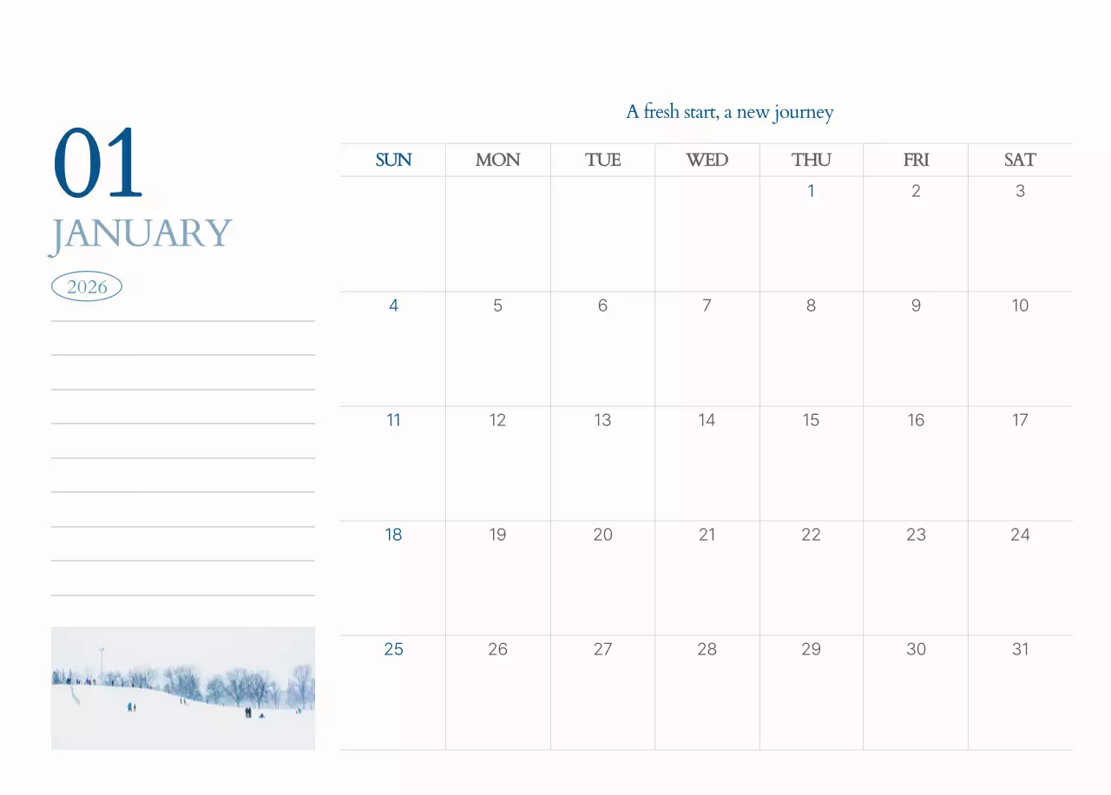Click the empty Monday cell in first week
The width and height of the screenshot is (1111, 795).
pos(497,233)
